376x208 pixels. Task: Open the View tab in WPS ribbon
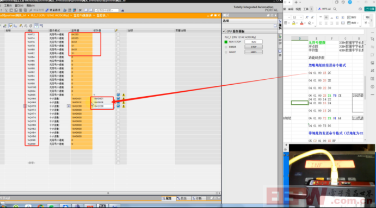click(x=298, y=9)
